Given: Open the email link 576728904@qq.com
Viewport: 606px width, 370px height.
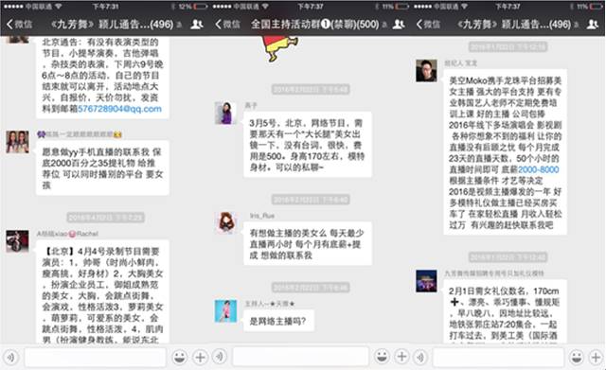Looking at the screenshot, I should [120, 109].
